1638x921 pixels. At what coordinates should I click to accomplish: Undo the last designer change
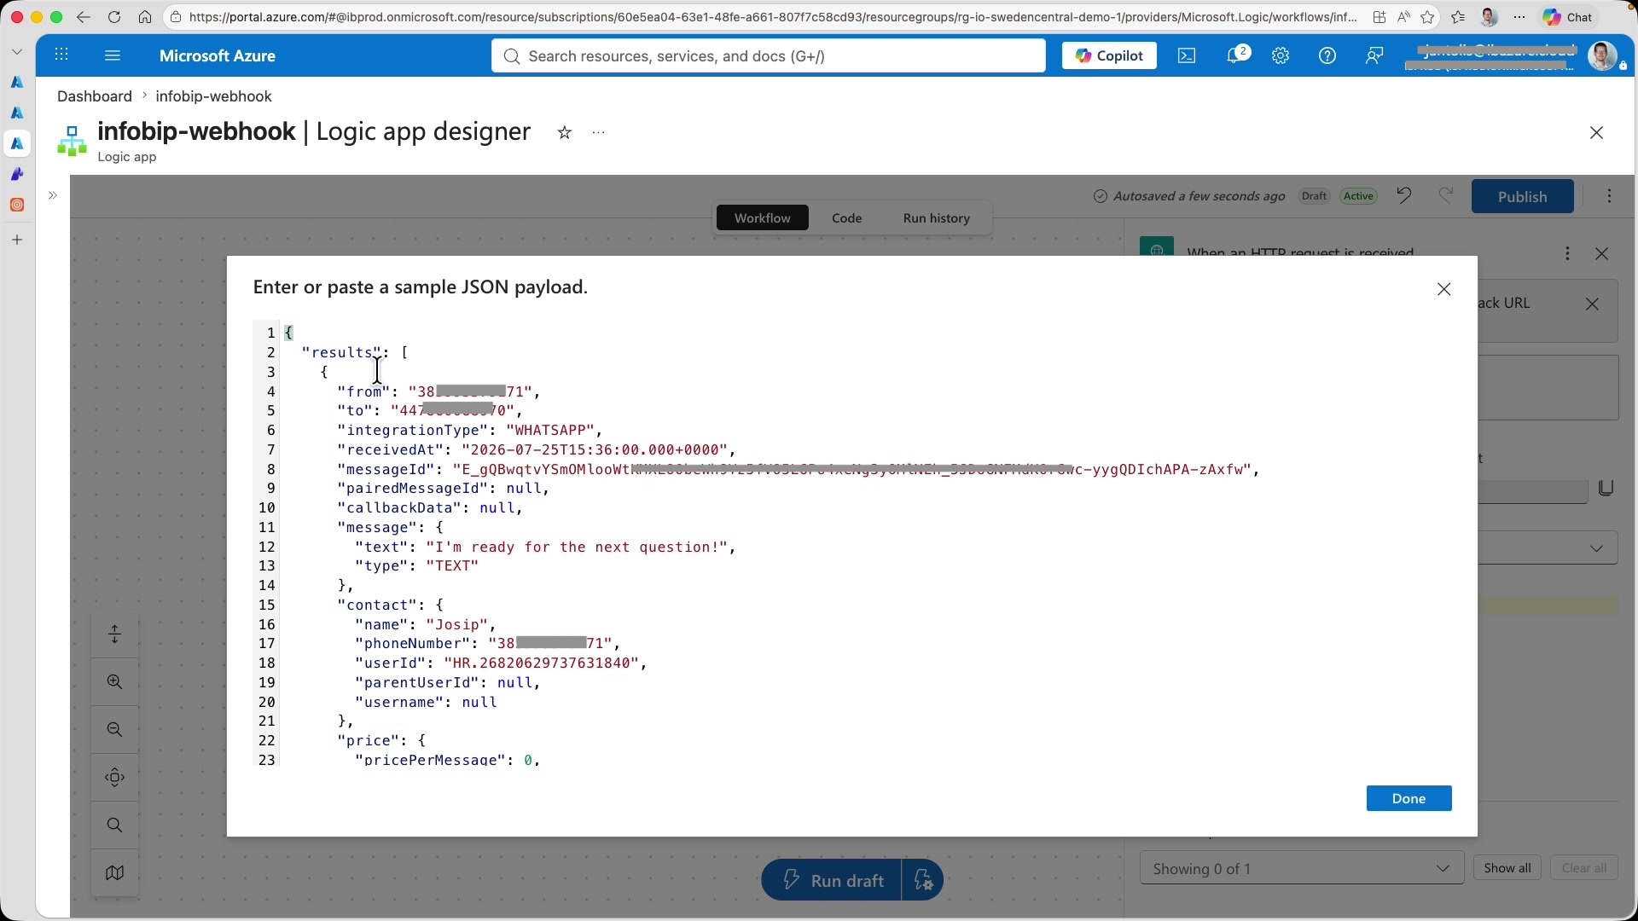[1404, 196]
